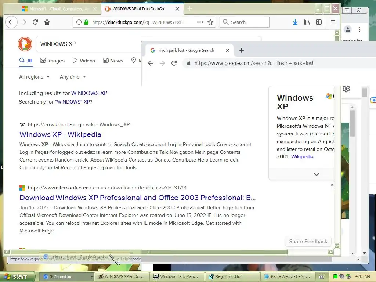The image size is (376, 282).
Task: Bookmark this page with the star icon
Action: (210, 22)
